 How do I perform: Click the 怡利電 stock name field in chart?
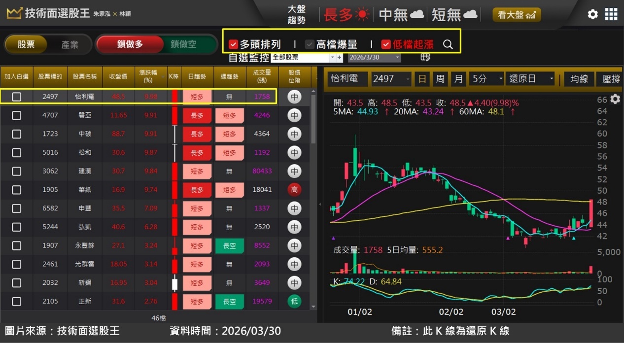(348, 79)
